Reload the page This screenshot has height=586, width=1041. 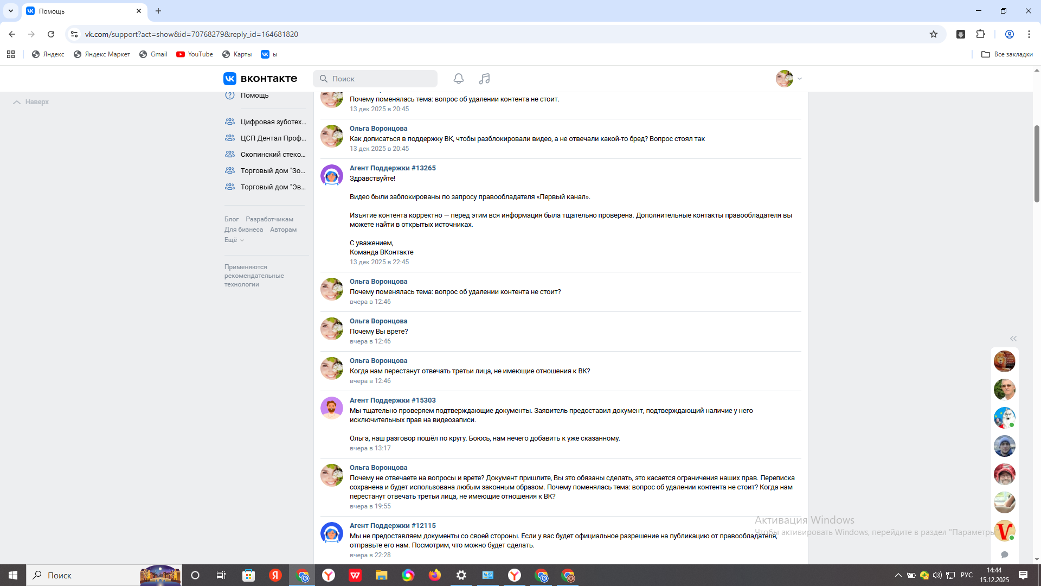[x=51, y=34]
